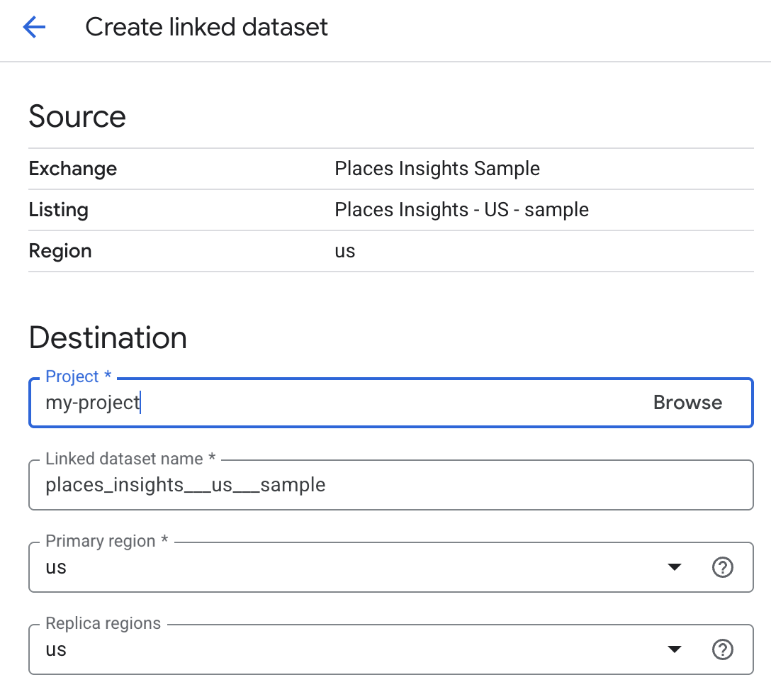Click the Source region value us
The width and height of the screenshot is (771, 692).
tap(344, 251)
